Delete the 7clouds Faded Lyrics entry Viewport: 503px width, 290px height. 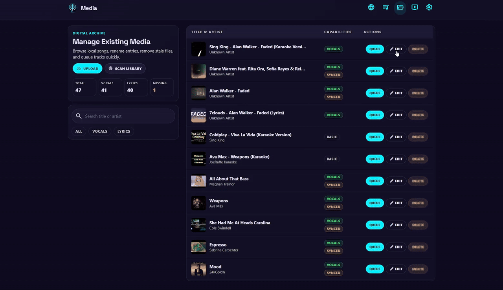click(x=418, y=115)
